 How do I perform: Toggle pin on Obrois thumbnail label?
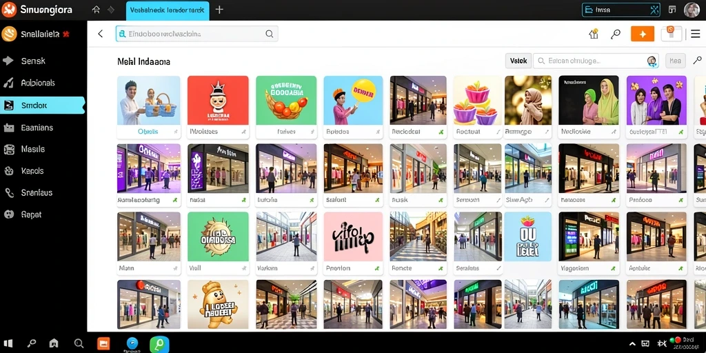(176, 132)
